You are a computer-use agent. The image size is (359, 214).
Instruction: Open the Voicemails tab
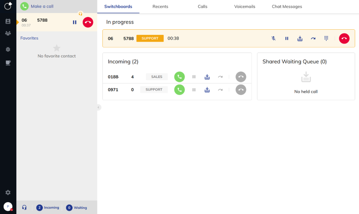(245, 7)
